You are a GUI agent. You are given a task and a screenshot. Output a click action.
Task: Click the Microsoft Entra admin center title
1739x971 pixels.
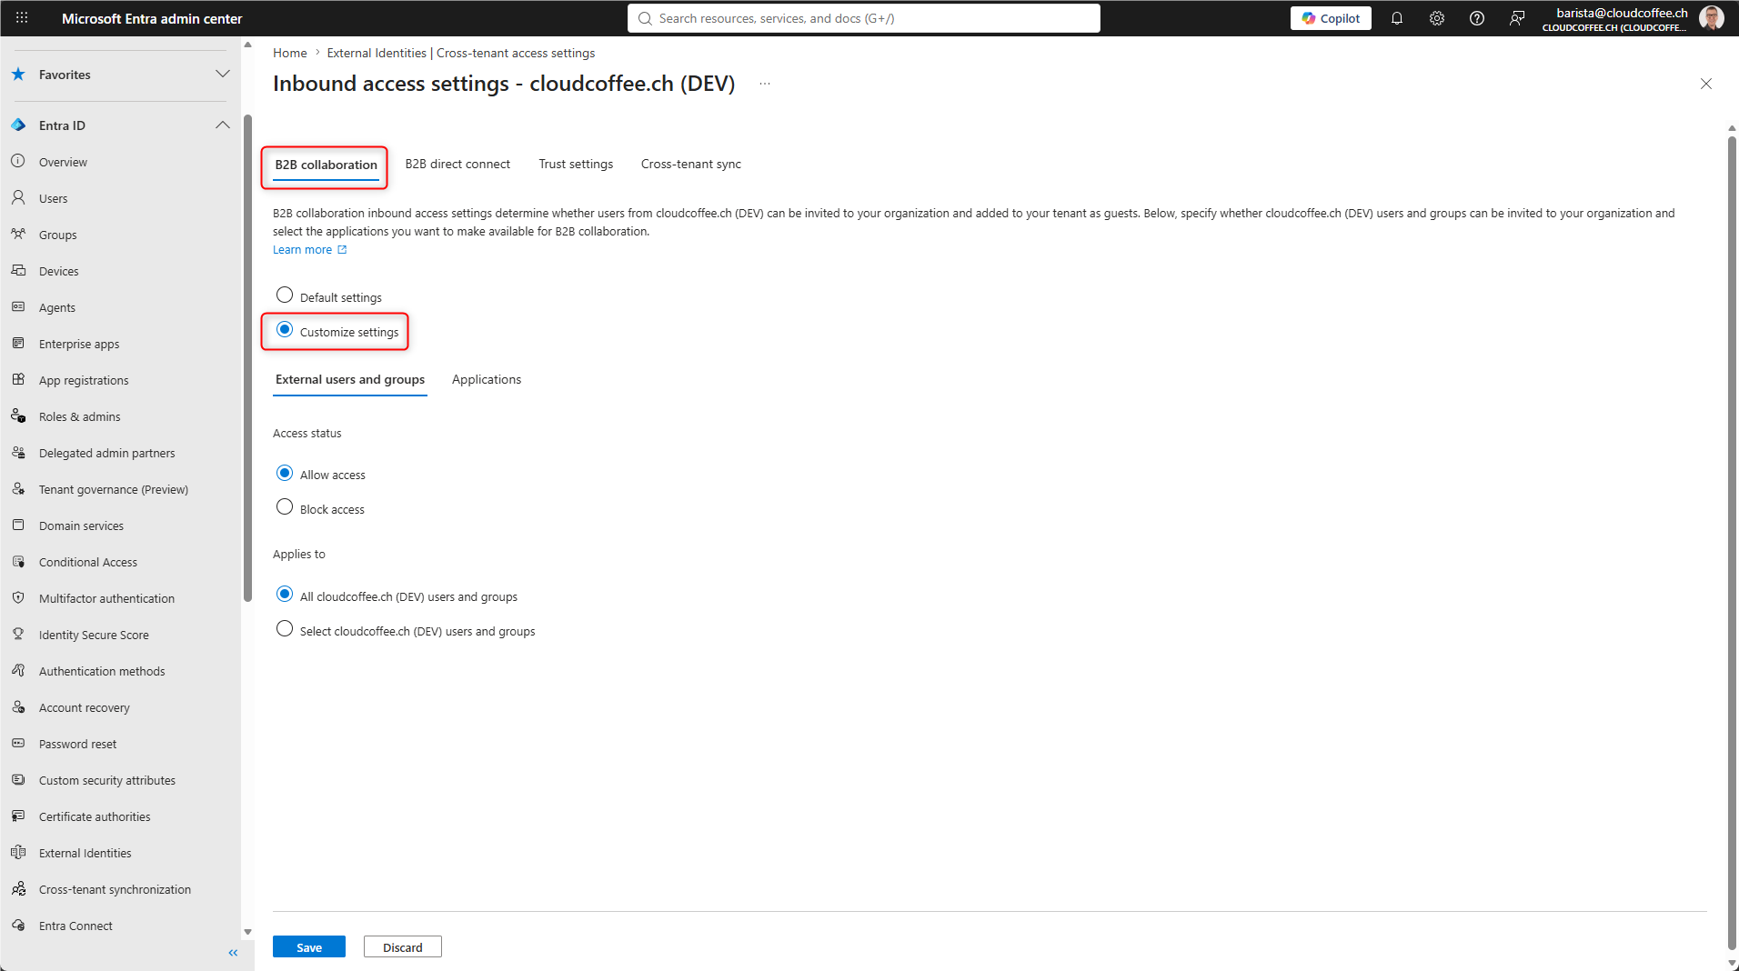point(152,18)
